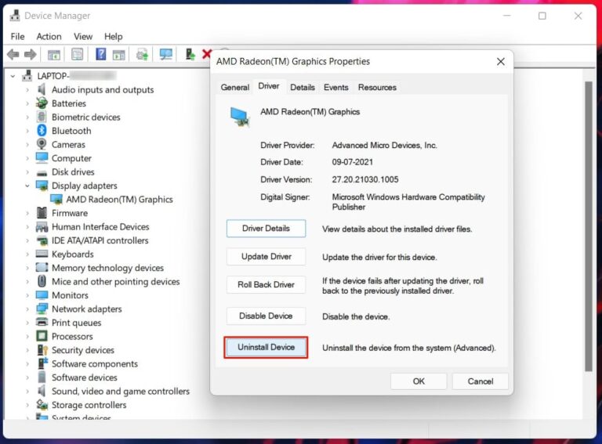
Task: Click the Keyboards category icon
Action: click(x=42, y=254)
